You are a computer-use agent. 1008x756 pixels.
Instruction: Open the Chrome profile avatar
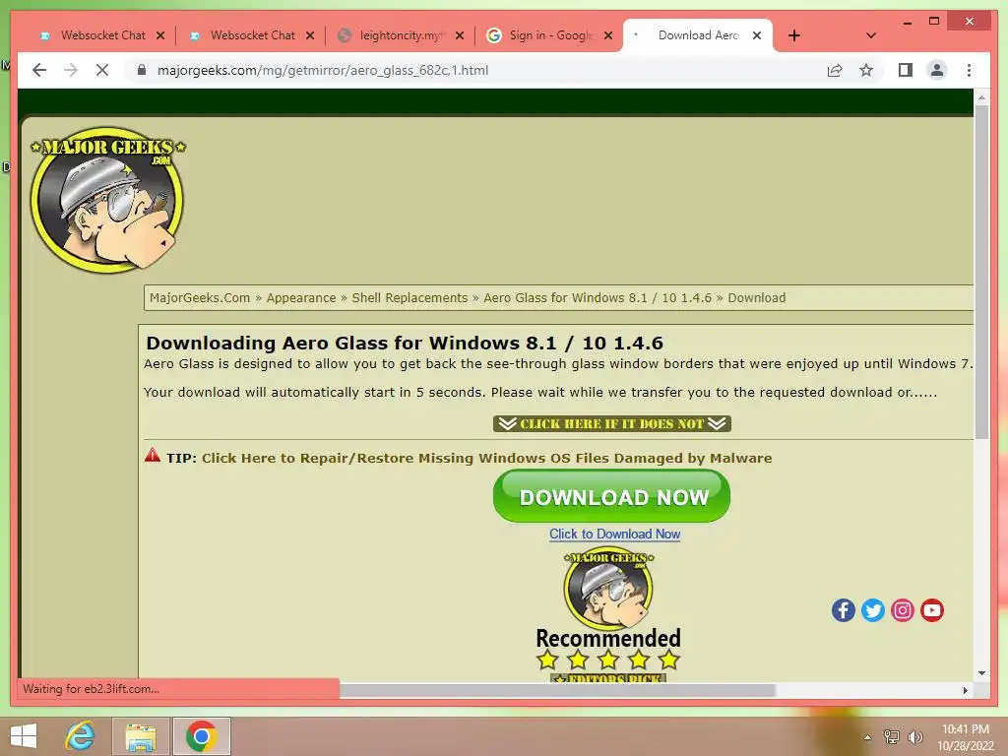937,70
